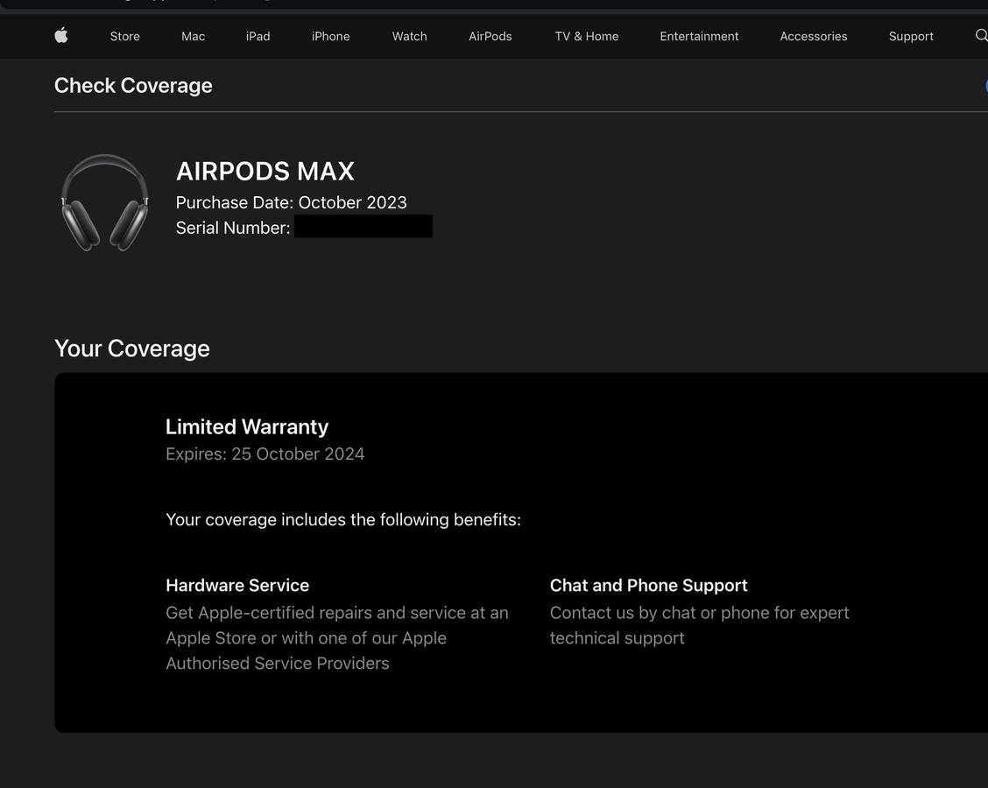Open the iPhone navigation item
This screenshot has height=788, width=988.
[330, 36]
